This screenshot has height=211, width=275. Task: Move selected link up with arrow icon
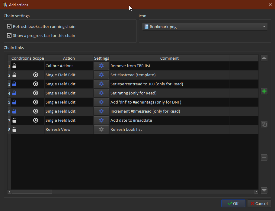pyautogui.click(x=264, y=58)
